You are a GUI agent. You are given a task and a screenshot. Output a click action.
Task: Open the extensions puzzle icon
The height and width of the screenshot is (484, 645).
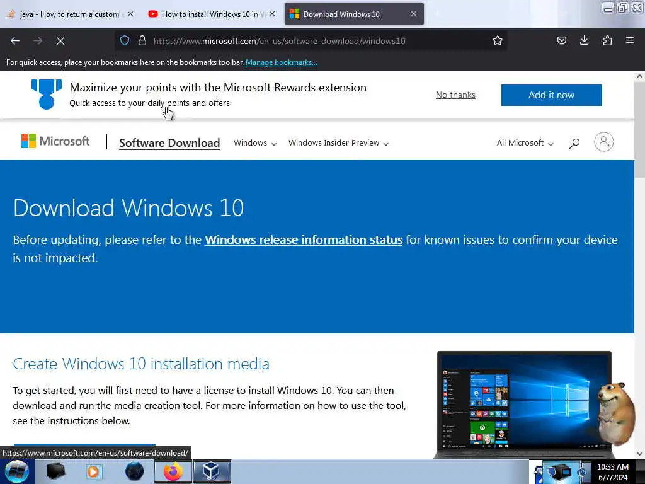[x=607, y=40]
